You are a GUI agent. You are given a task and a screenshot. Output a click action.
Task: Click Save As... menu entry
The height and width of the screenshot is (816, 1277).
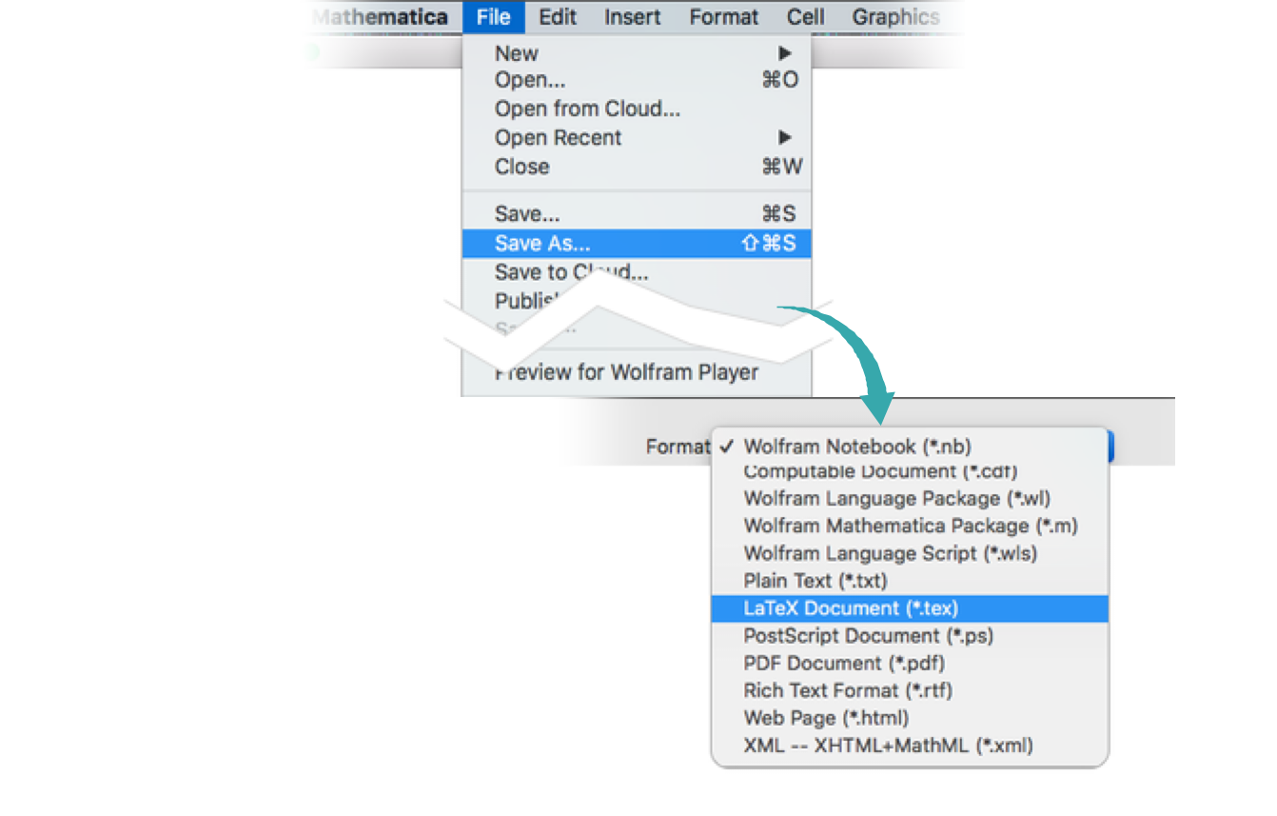637,243
